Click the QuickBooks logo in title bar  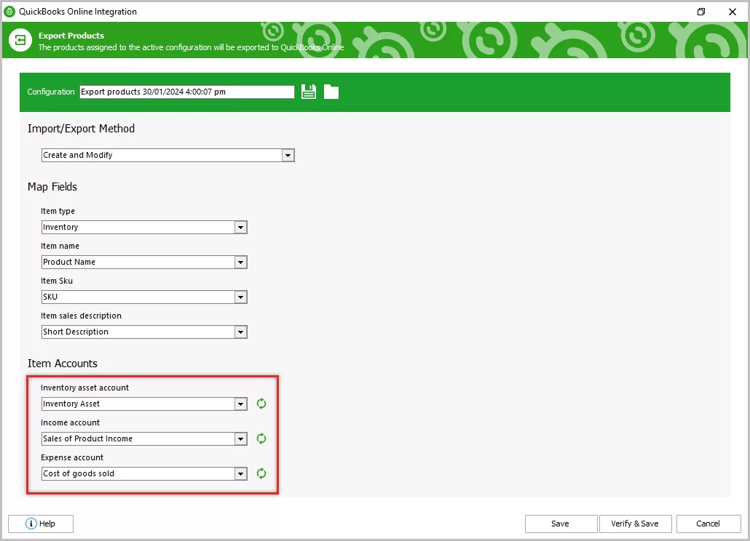click(x=9, y=12)
